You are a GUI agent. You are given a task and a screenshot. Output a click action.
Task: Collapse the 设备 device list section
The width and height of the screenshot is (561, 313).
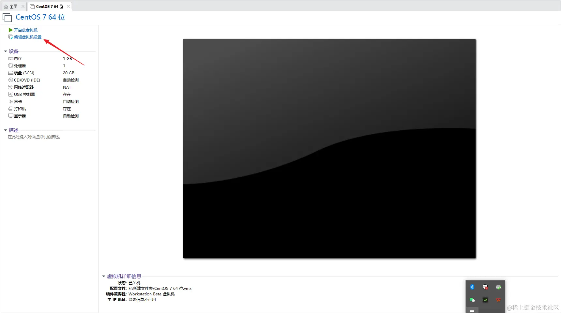click(x=5, y=51)
